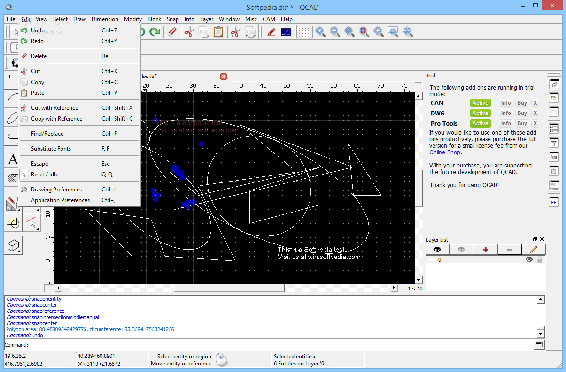
Task: Click the Copy toolbar icon
Action: pos(203,32)
